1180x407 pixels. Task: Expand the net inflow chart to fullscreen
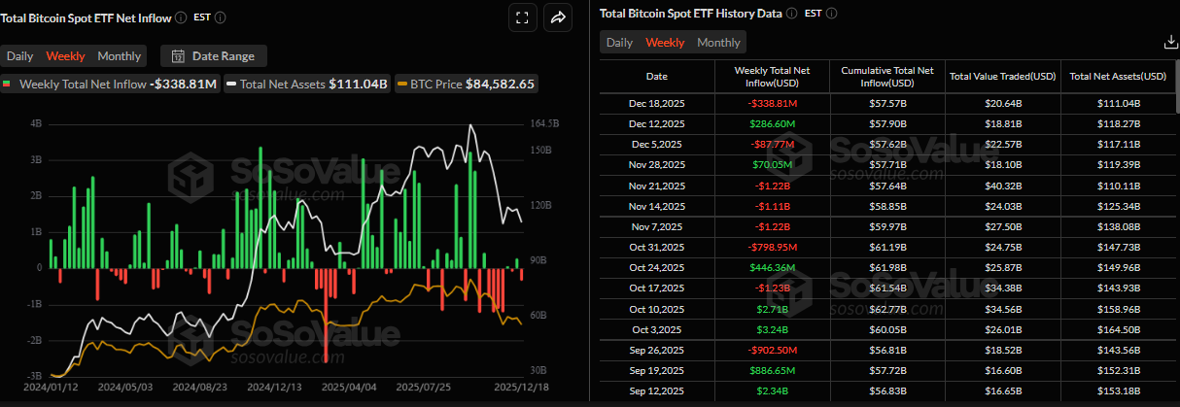click(522, 17)
